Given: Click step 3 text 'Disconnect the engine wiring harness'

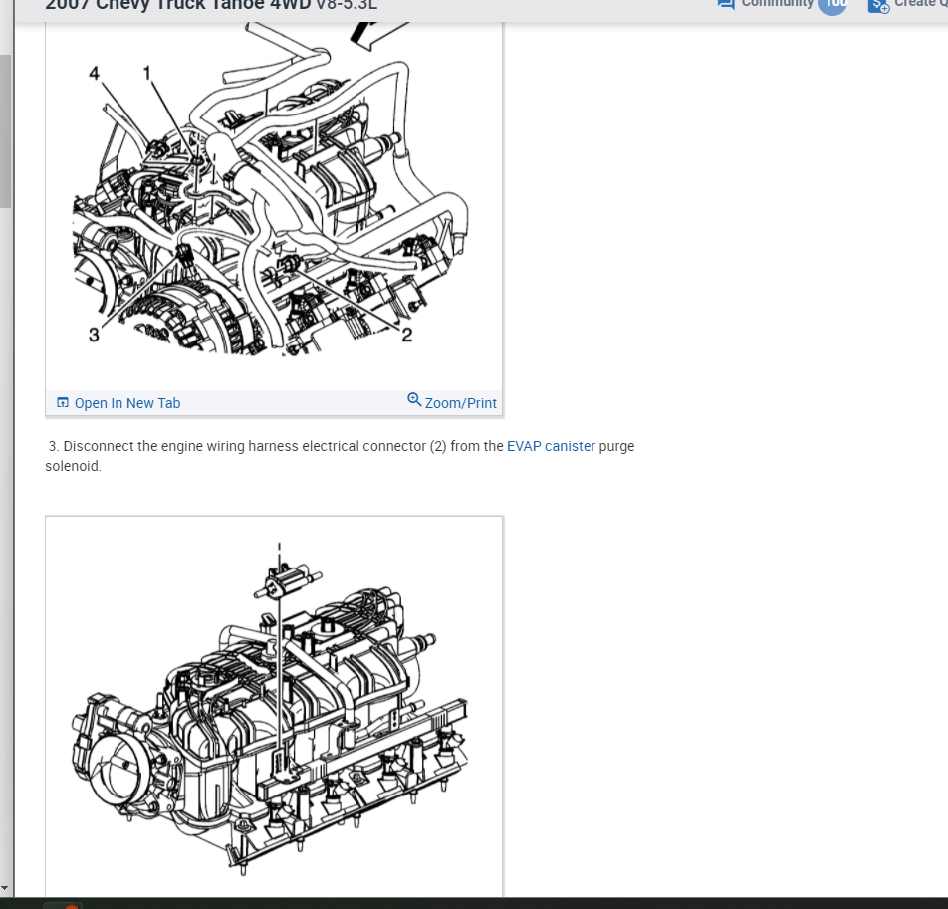Looking at the screenshot, I should tap(181, 446).
